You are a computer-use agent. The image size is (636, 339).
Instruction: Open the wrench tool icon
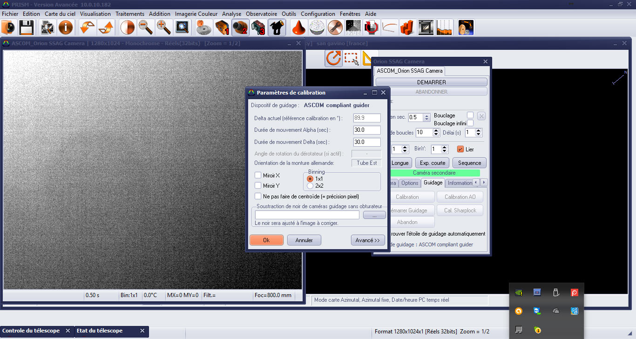pos(335,28)
